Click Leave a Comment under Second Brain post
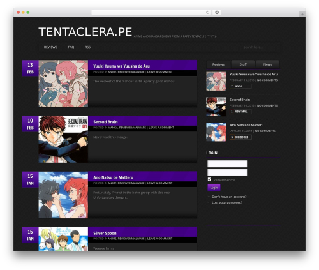Screen dimensions: 319x270 161,128
